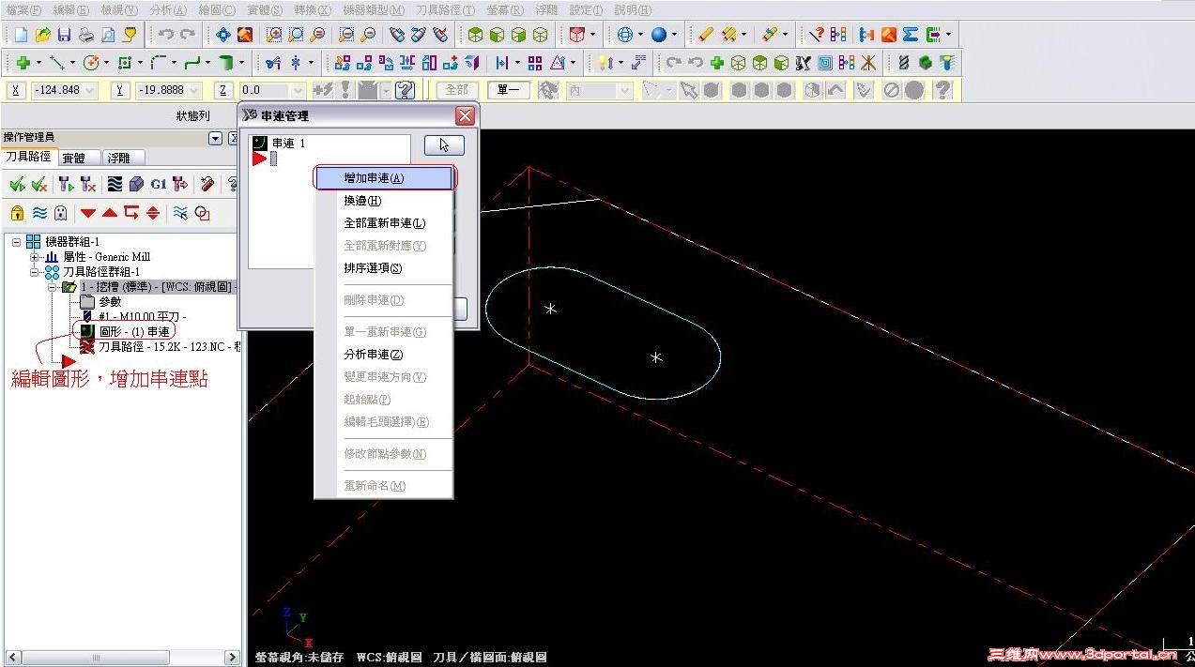Select zoom window magnifier icon
This screenshot has height=667, width=1195.
(274, 35)
